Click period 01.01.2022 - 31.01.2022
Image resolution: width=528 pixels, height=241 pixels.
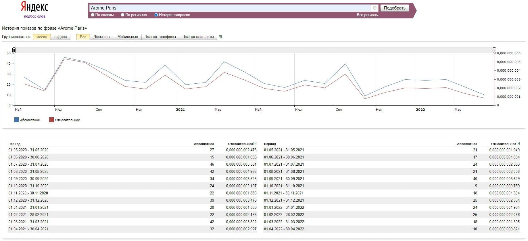pyautogui.click(x=284, y=208)
